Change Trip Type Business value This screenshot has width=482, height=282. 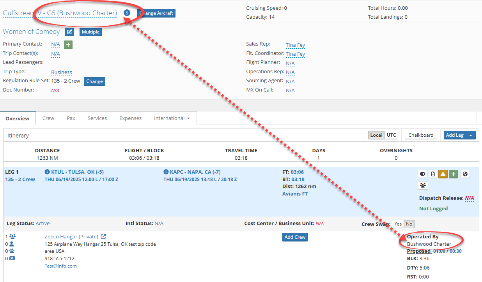click(x=62, y=72)
